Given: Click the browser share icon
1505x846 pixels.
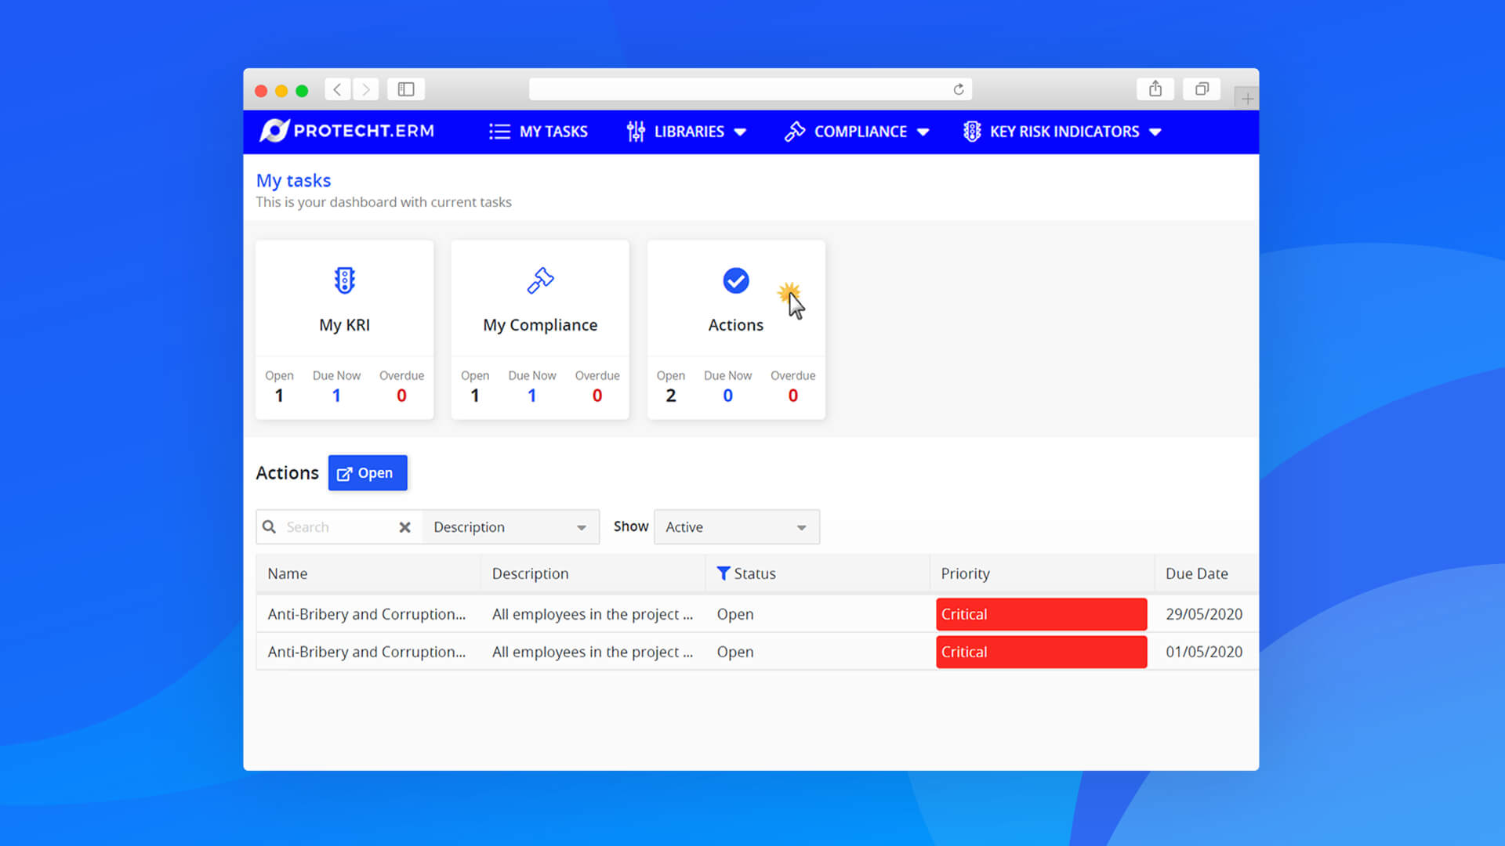Looking at the screenshot, I should 1155,89.
